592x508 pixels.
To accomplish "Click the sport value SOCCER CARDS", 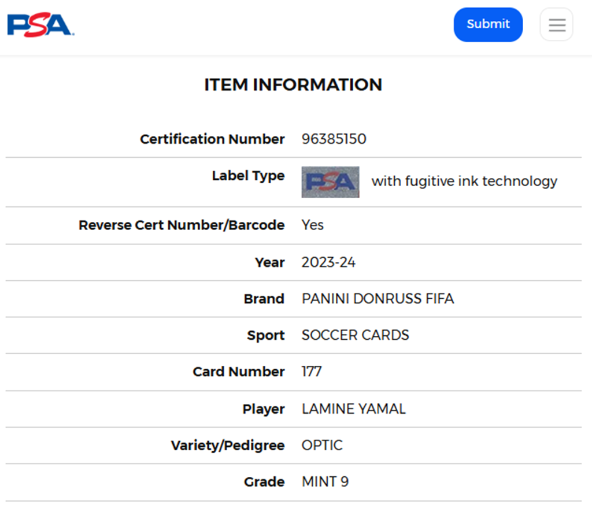I will (355, 335).
